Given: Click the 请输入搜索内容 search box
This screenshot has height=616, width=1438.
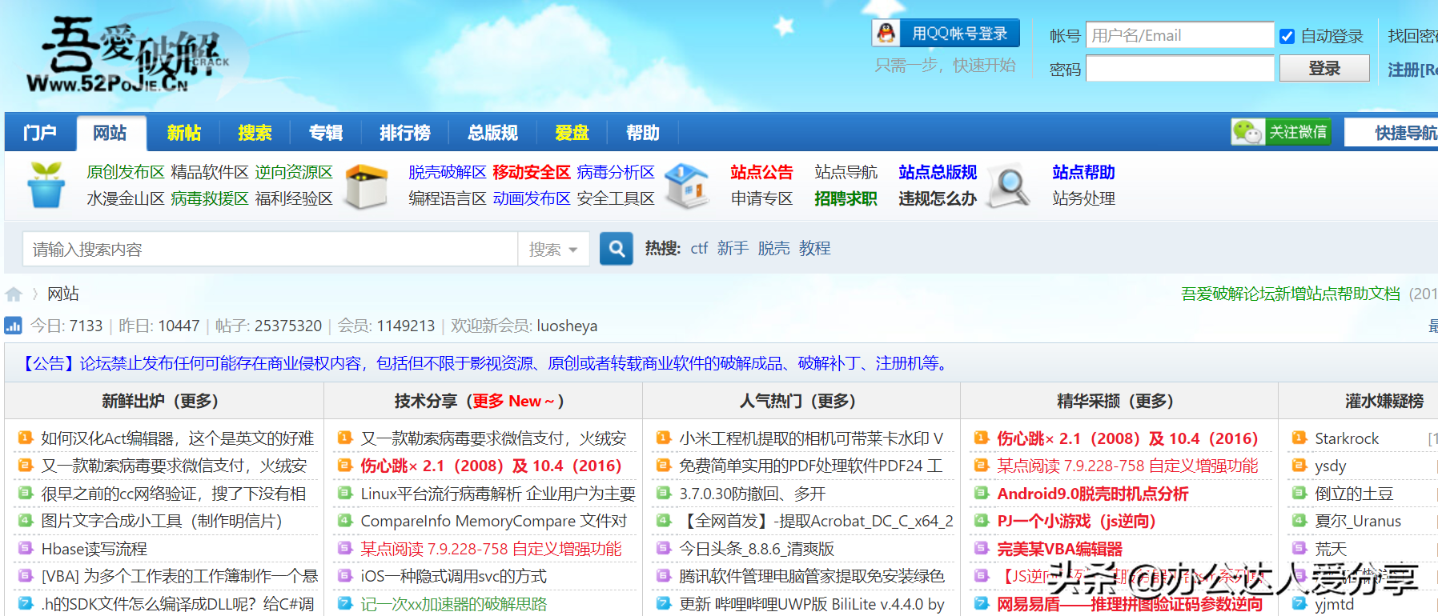Looking at the screenshot, I should [x=270, y=250].
